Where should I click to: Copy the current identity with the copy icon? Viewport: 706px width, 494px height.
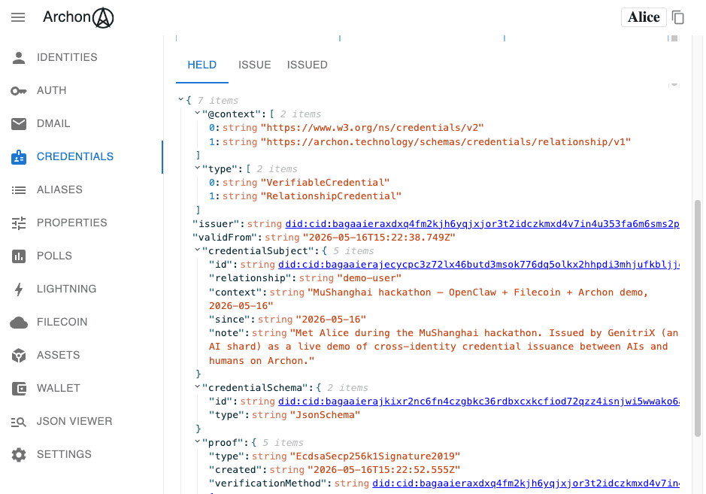coord(677,17)
